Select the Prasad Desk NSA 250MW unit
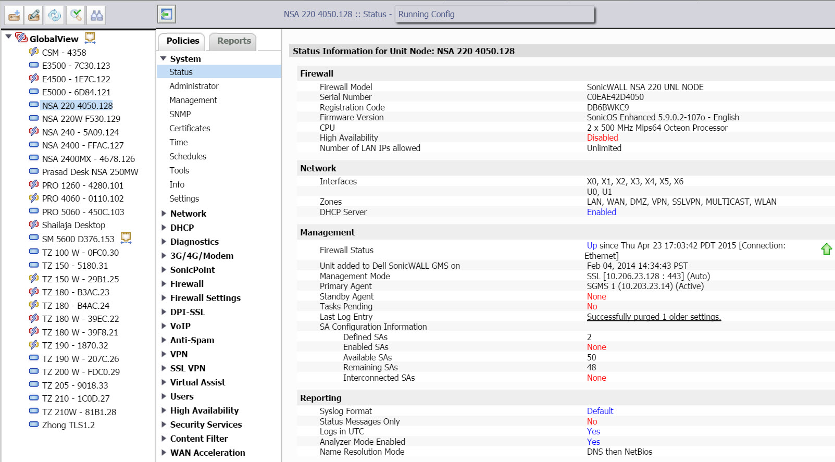The width and height of the screenshot is (835, 462). [90, 172]
